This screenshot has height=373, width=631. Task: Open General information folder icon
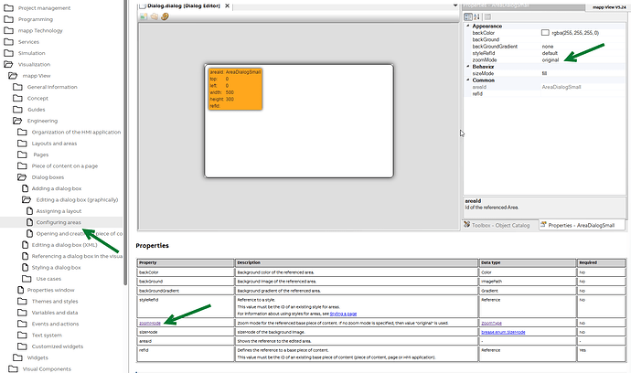(x=17, y=87)
